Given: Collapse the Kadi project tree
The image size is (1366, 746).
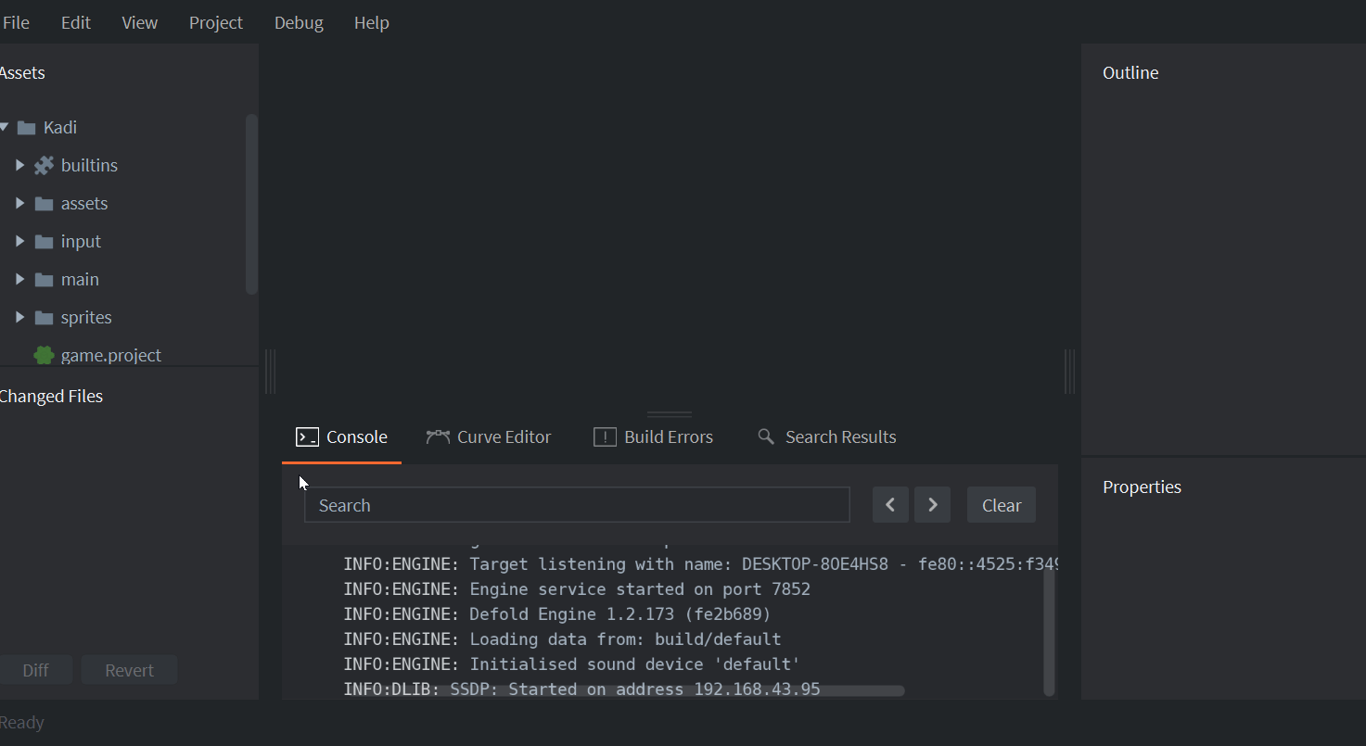Looking at the screenshot, I should (4, 127).
